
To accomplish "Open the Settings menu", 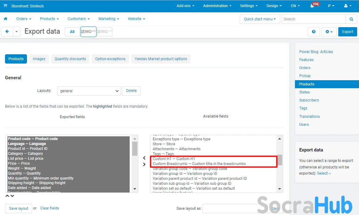I will (249, 6).
